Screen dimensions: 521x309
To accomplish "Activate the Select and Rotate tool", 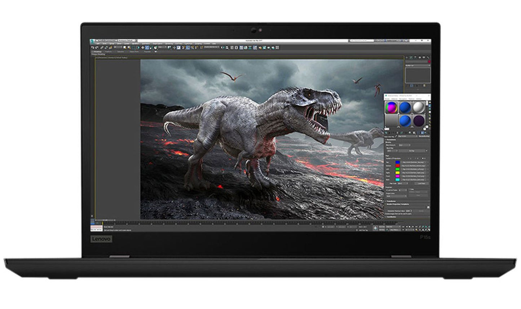I will [x=147, y=47].
